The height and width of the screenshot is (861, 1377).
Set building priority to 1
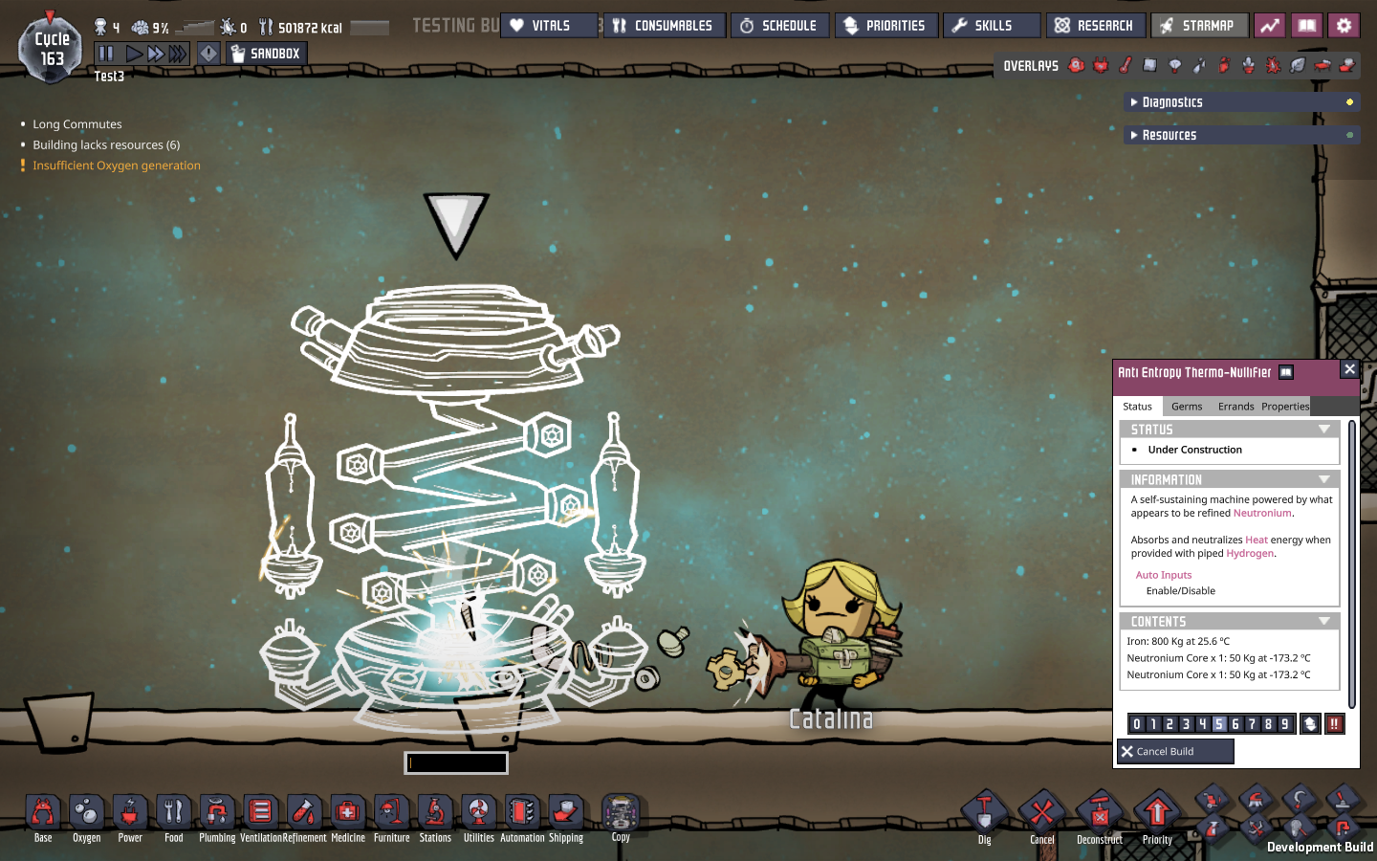[x=1153, y=724]
